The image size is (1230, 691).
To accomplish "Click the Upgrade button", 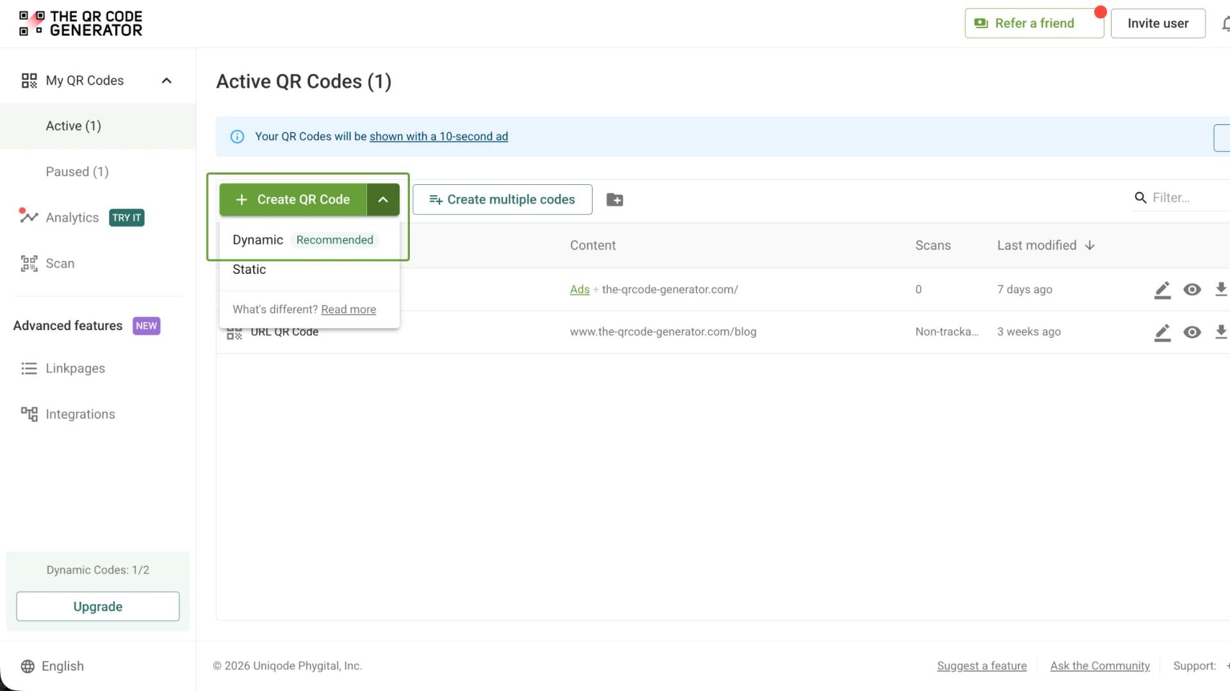I will 98,607.
